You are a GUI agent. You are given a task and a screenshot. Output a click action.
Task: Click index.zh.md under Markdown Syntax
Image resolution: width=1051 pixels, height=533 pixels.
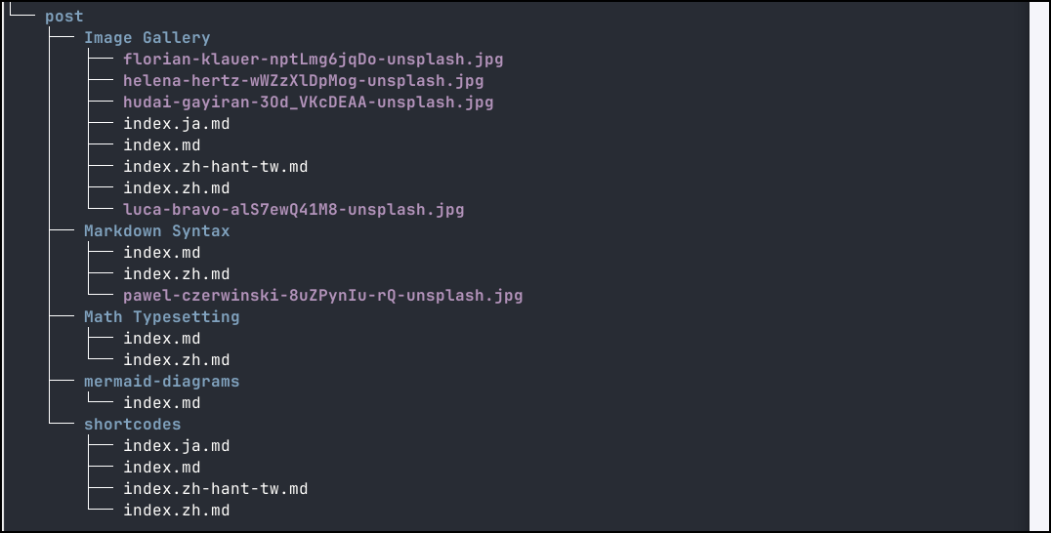(x=176, y=274)
